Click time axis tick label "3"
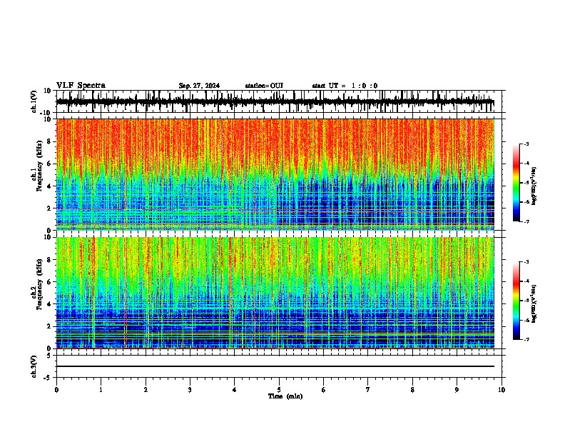The image size is (565, 437). point(190,390)
